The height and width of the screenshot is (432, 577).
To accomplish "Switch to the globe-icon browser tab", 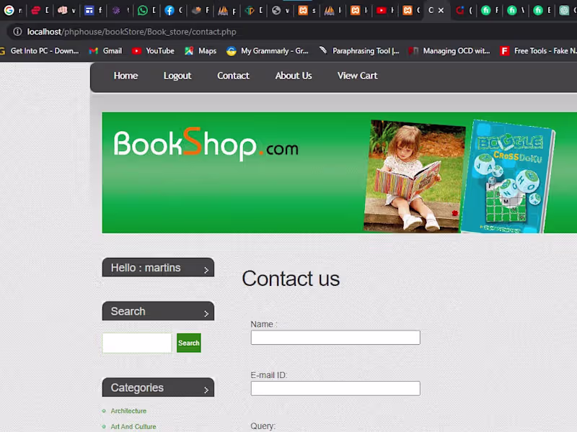I will (281, 10).
